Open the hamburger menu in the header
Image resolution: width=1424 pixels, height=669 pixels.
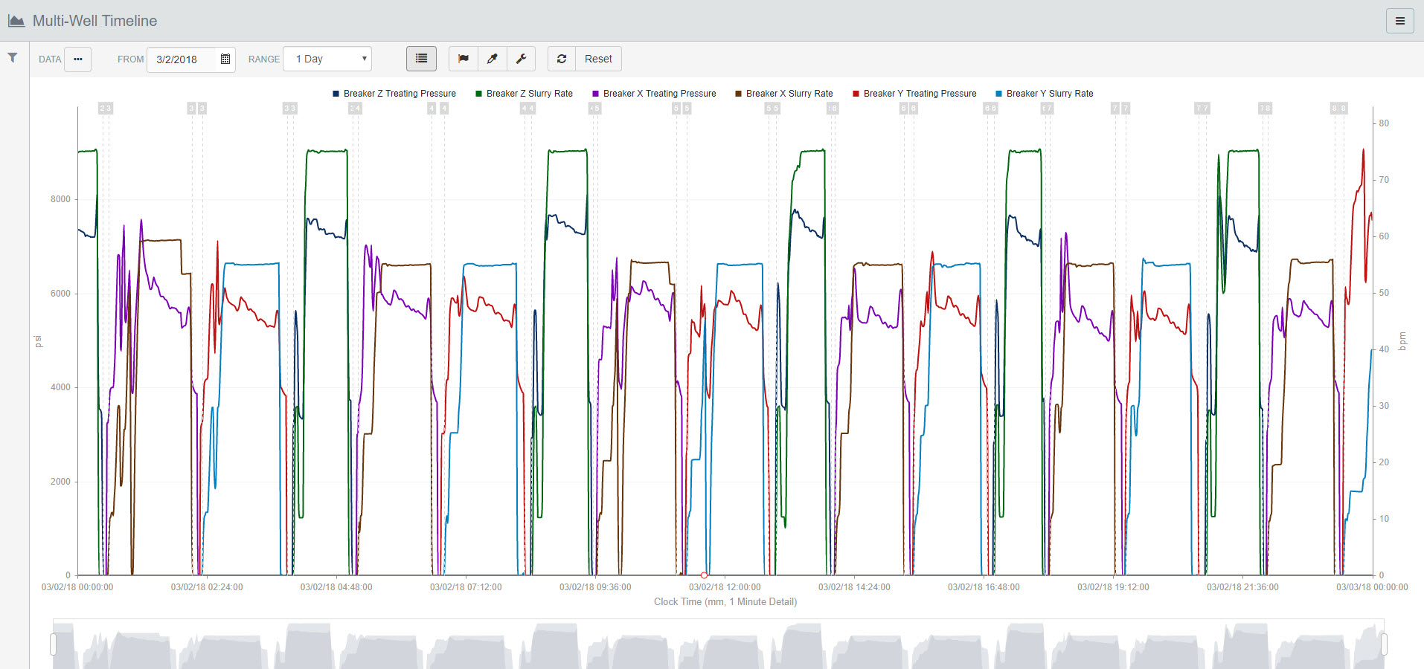pos(1399,21)
